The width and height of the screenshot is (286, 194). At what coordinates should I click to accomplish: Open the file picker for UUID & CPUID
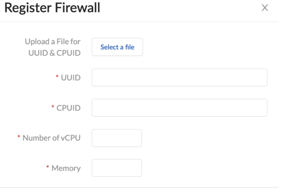(x=117, y=47)
